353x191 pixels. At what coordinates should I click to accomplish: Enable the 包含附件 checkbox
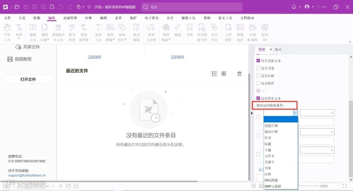258,83
